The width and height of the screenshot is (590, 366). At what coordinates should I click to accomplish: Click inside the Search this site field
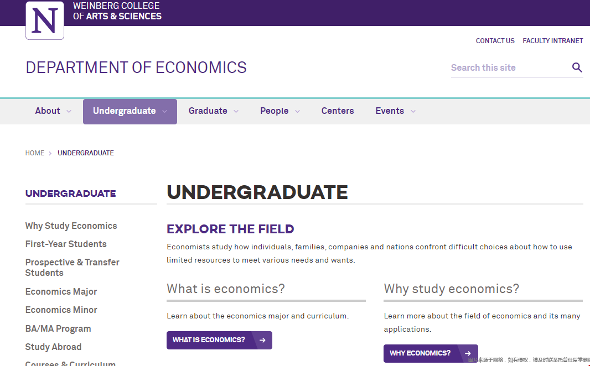(498, 67)
